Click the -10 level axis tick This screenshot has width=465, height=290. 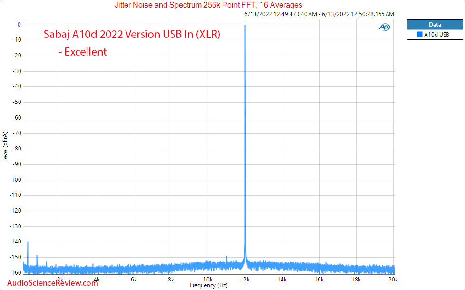click(16, 40)
